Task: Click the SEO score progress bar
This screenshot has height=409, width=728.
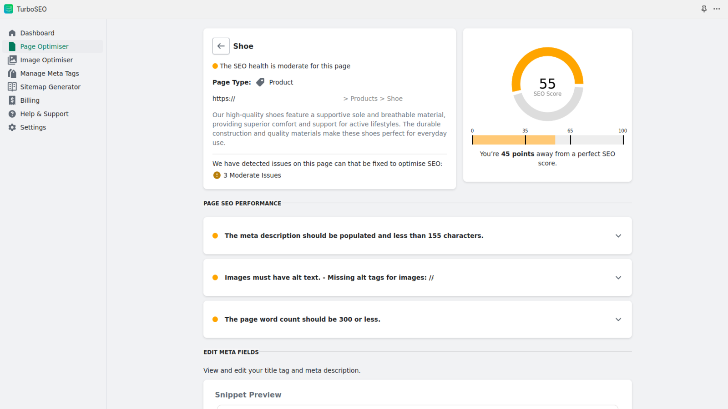Action: click(x=547, y=140)
